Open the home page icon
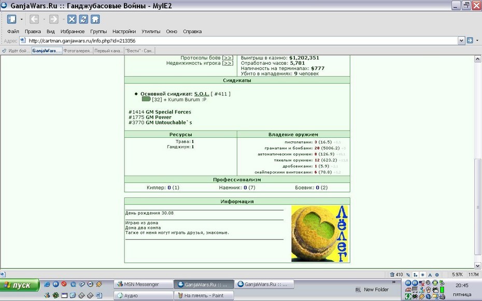This screenshot has height=301, width=482. [95, 19]
